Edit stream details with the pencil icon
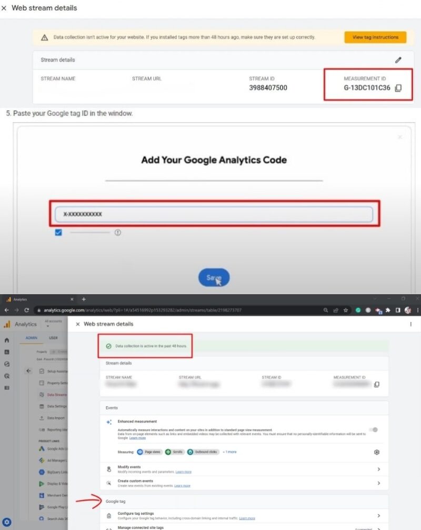Image resolution: width=421 pixels, height=530 pixels. [398, 60]
